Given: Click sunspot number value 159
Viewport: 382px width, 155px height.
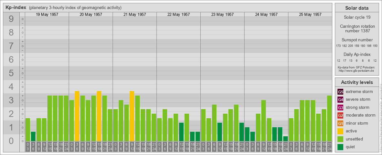Looking at the screenshot, I should pyautogui.click(x=357, y=46).
